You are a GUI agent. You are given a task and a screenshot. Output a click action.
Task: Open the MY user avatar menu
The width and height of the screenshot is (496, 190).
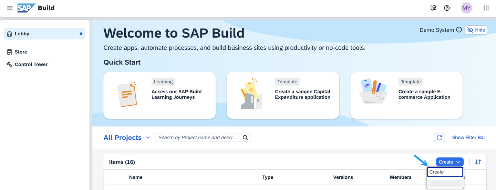pos(466,8)
